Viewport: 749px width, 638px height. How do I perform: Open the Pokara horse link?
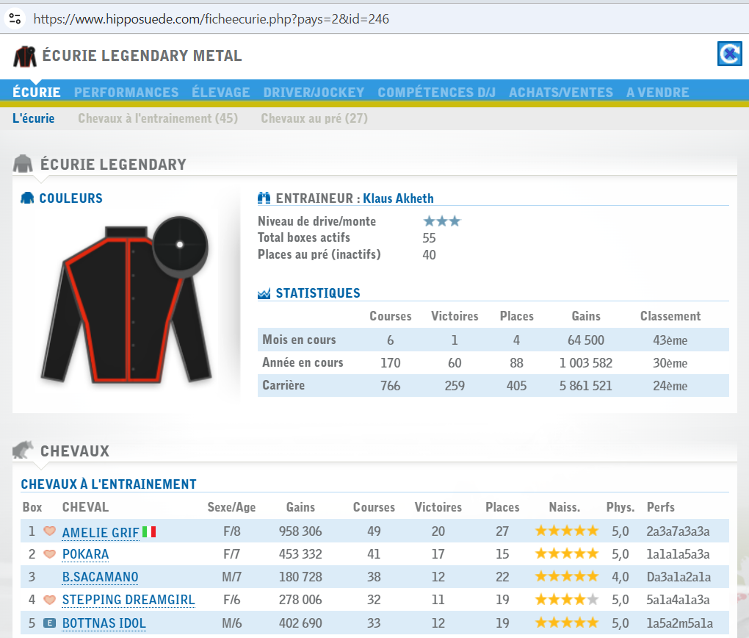pyautogui.click(x=85, y=553)
